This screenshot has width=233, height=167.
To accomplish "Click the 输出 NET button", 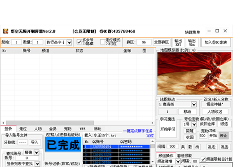I will pos(178,42).
